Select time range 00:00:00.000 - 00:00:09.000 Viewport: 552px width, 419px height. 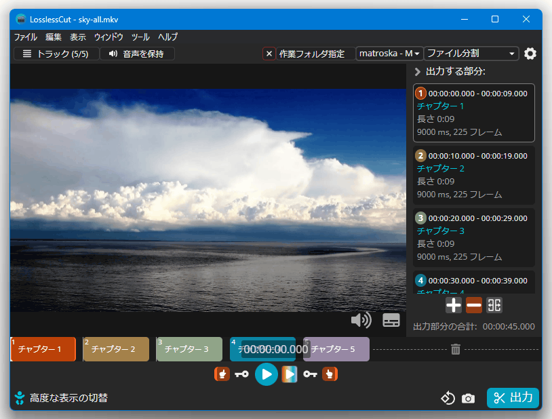click(x=477, y=94)
